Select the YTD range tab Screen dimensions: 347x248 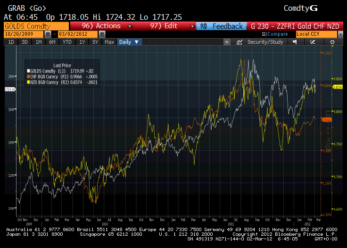coord(67,42)
